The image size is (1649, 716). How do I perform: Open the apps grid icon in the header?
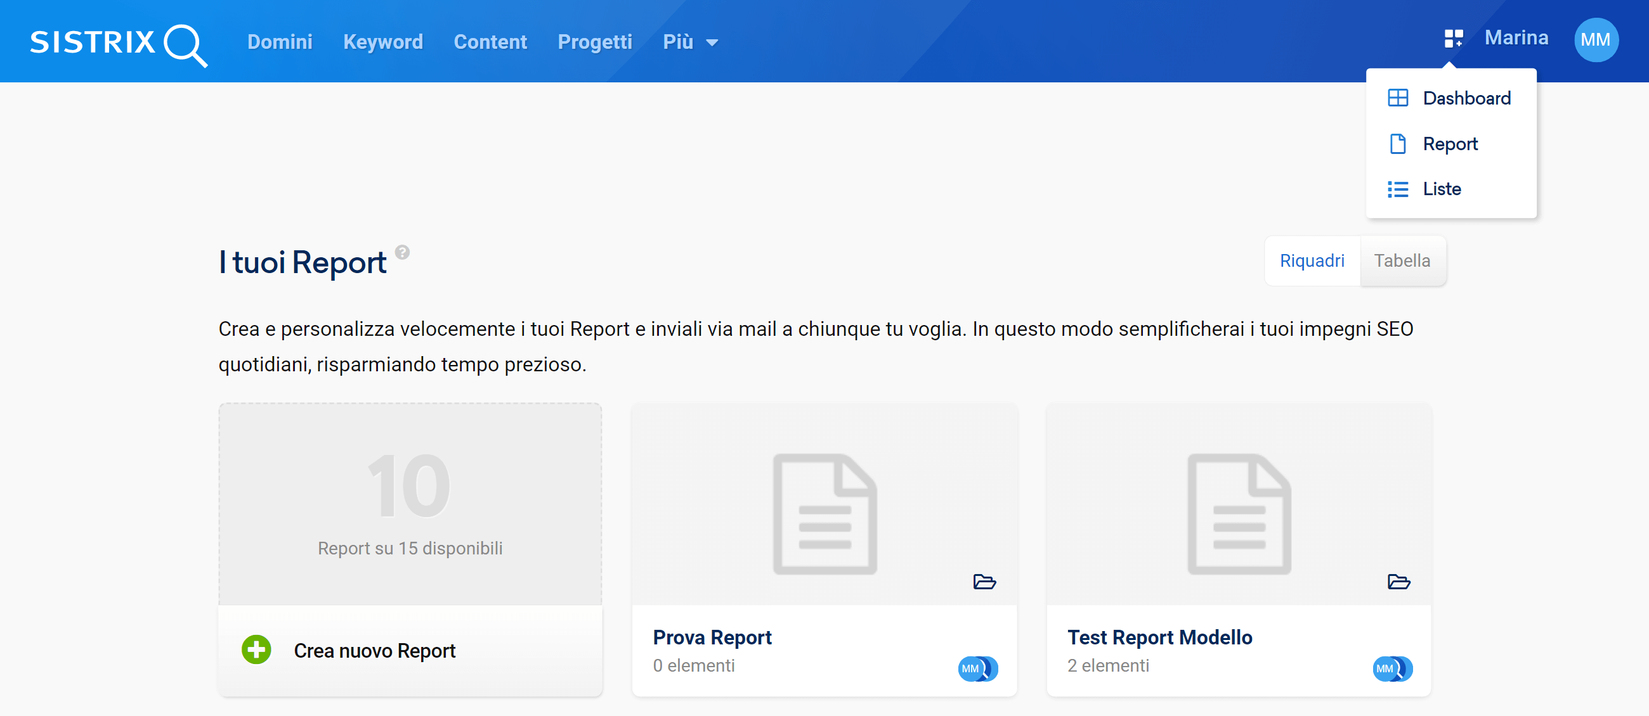[x=1453, y=39]
